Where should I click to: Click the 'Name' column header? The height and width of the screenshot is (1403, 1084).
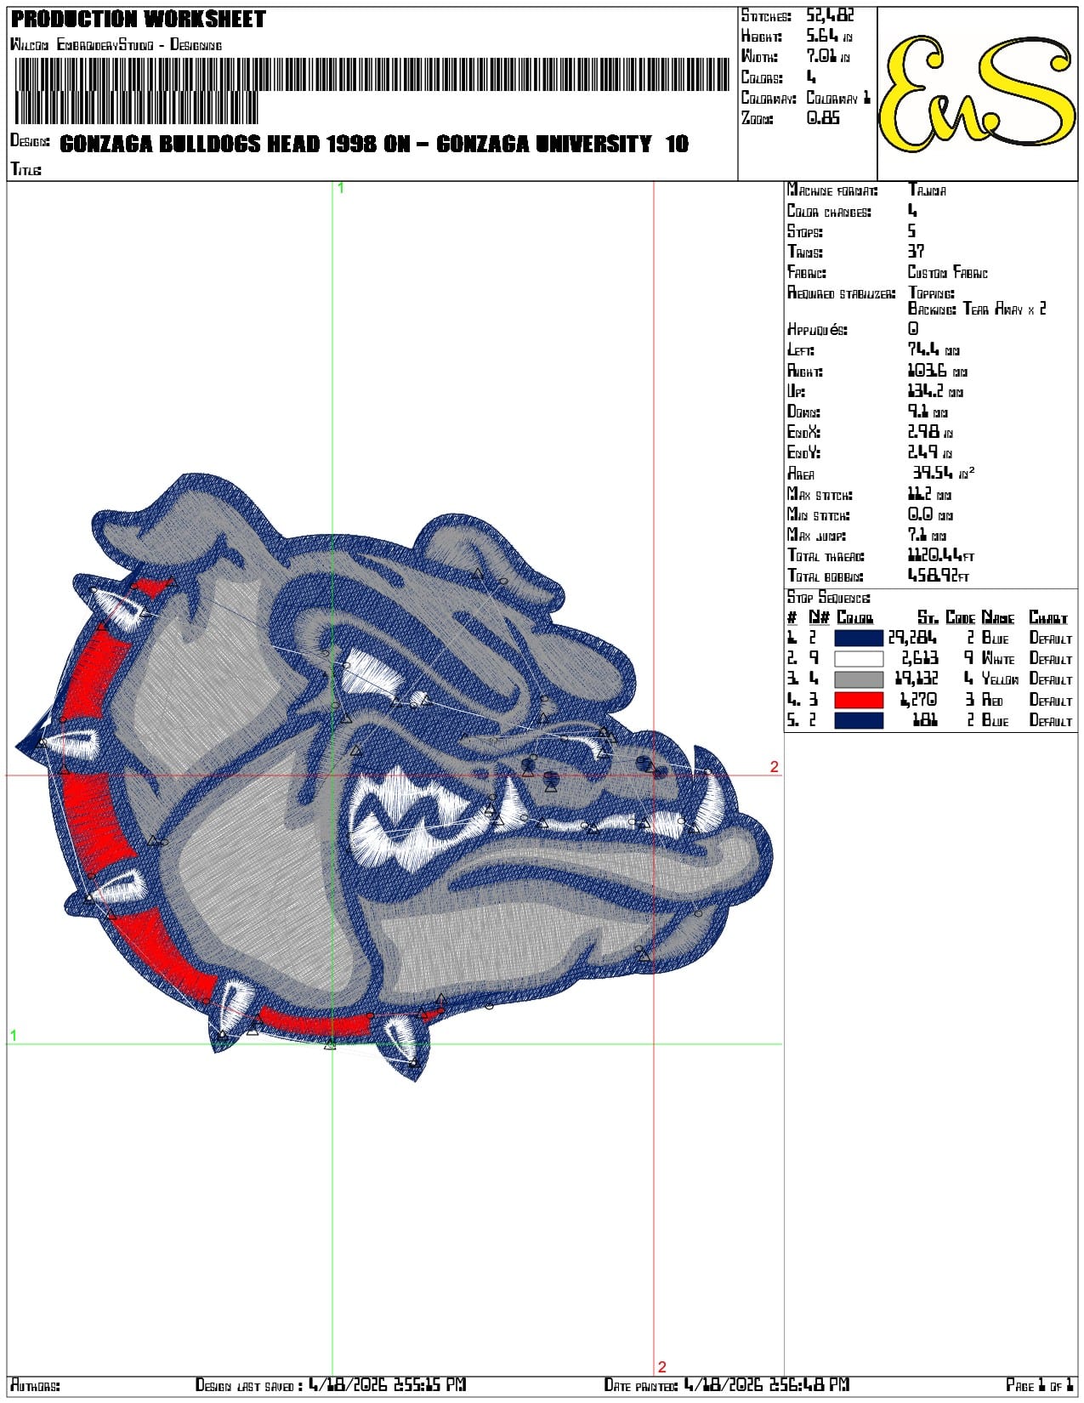coord(998,617)
